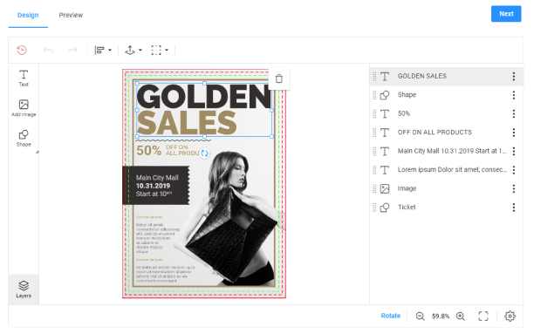534x334 pixels.
Task: Toggle the Layers panel
Action: [24, 290]
